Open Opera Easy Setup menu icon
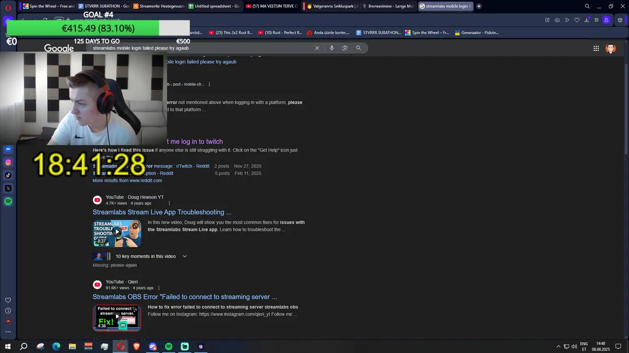The image size is (629, 353). (597, 20)
